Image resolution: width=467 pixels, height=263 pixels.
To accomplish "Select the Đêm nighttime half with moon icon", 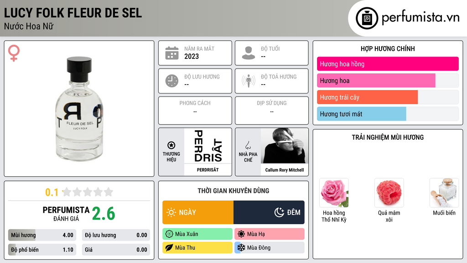I will (x=269, y=212).
